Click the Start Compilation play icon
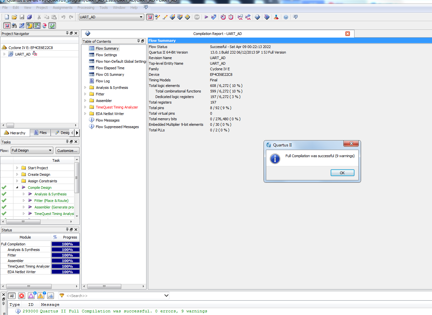Screen dimensions: 432x315 coord(206,17)
